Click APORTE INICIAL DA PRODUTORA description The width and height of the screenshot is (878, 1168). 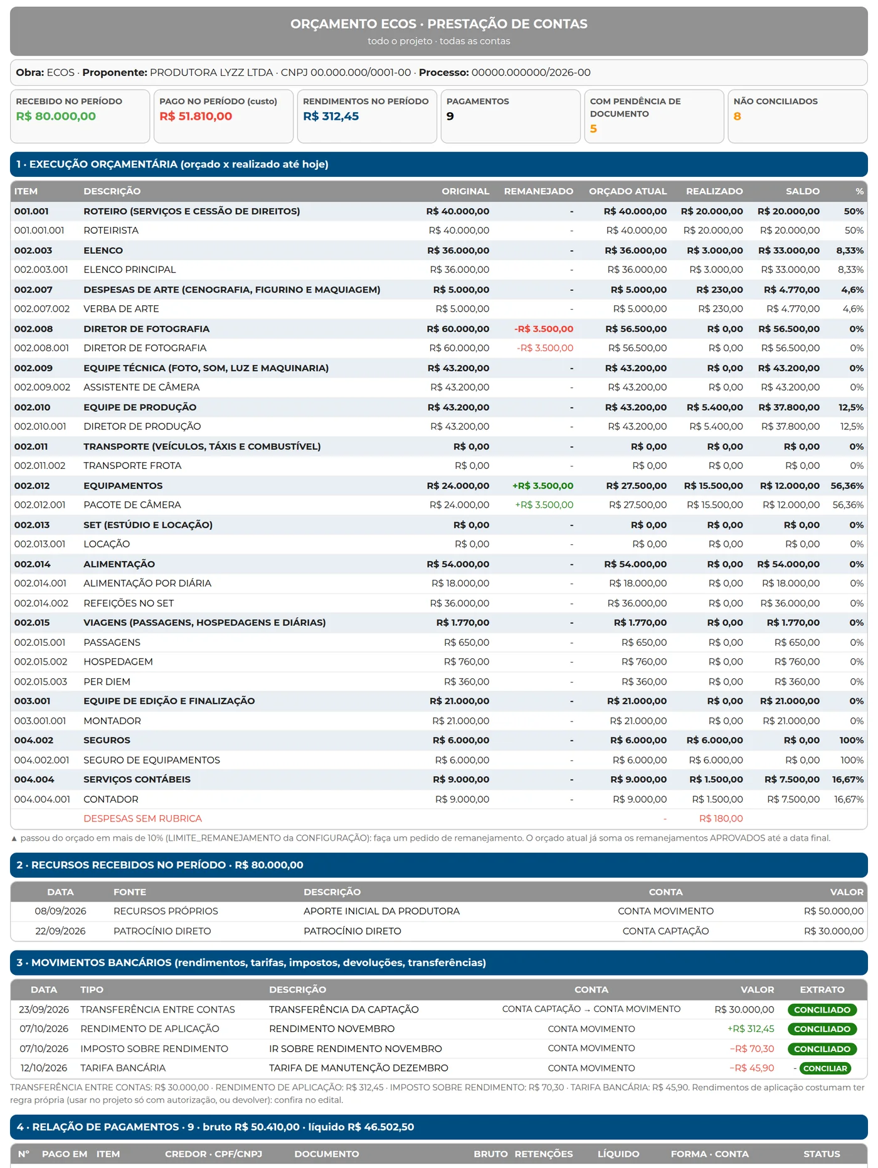click(381, 912)
